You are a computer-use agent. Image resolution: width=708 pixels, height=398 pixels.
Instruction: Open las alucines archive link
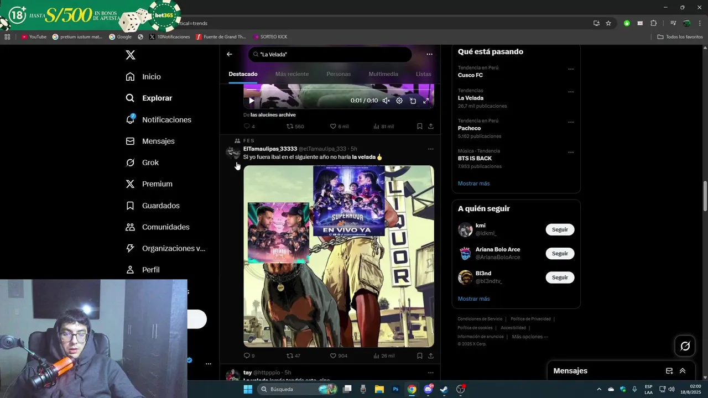(273, 115)
